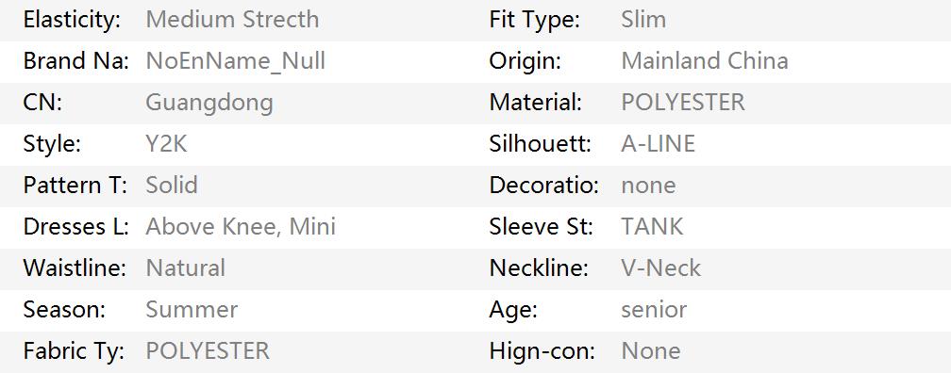Click the Hign-con None value

(x=651, y=350)
